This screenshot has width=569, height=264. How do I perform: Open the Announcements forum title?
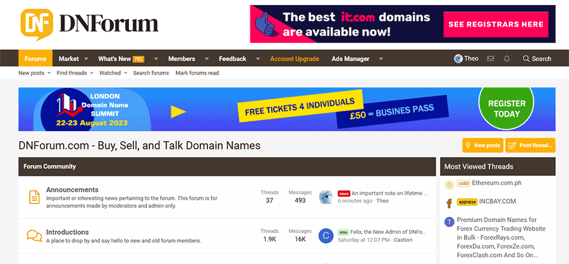(72, 189)
